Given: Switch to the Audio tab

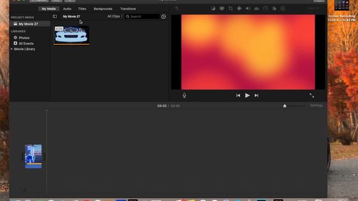Looking at the screenshot, I should [67, 9].
